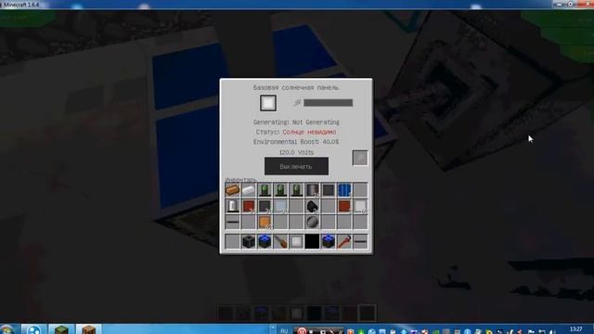Click the 13:27 taskbar clock

coord(575,328)
